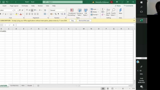Click the Wrap Text icon
Viewport: 160px width, 90px height.
click(x=45, y=10)
